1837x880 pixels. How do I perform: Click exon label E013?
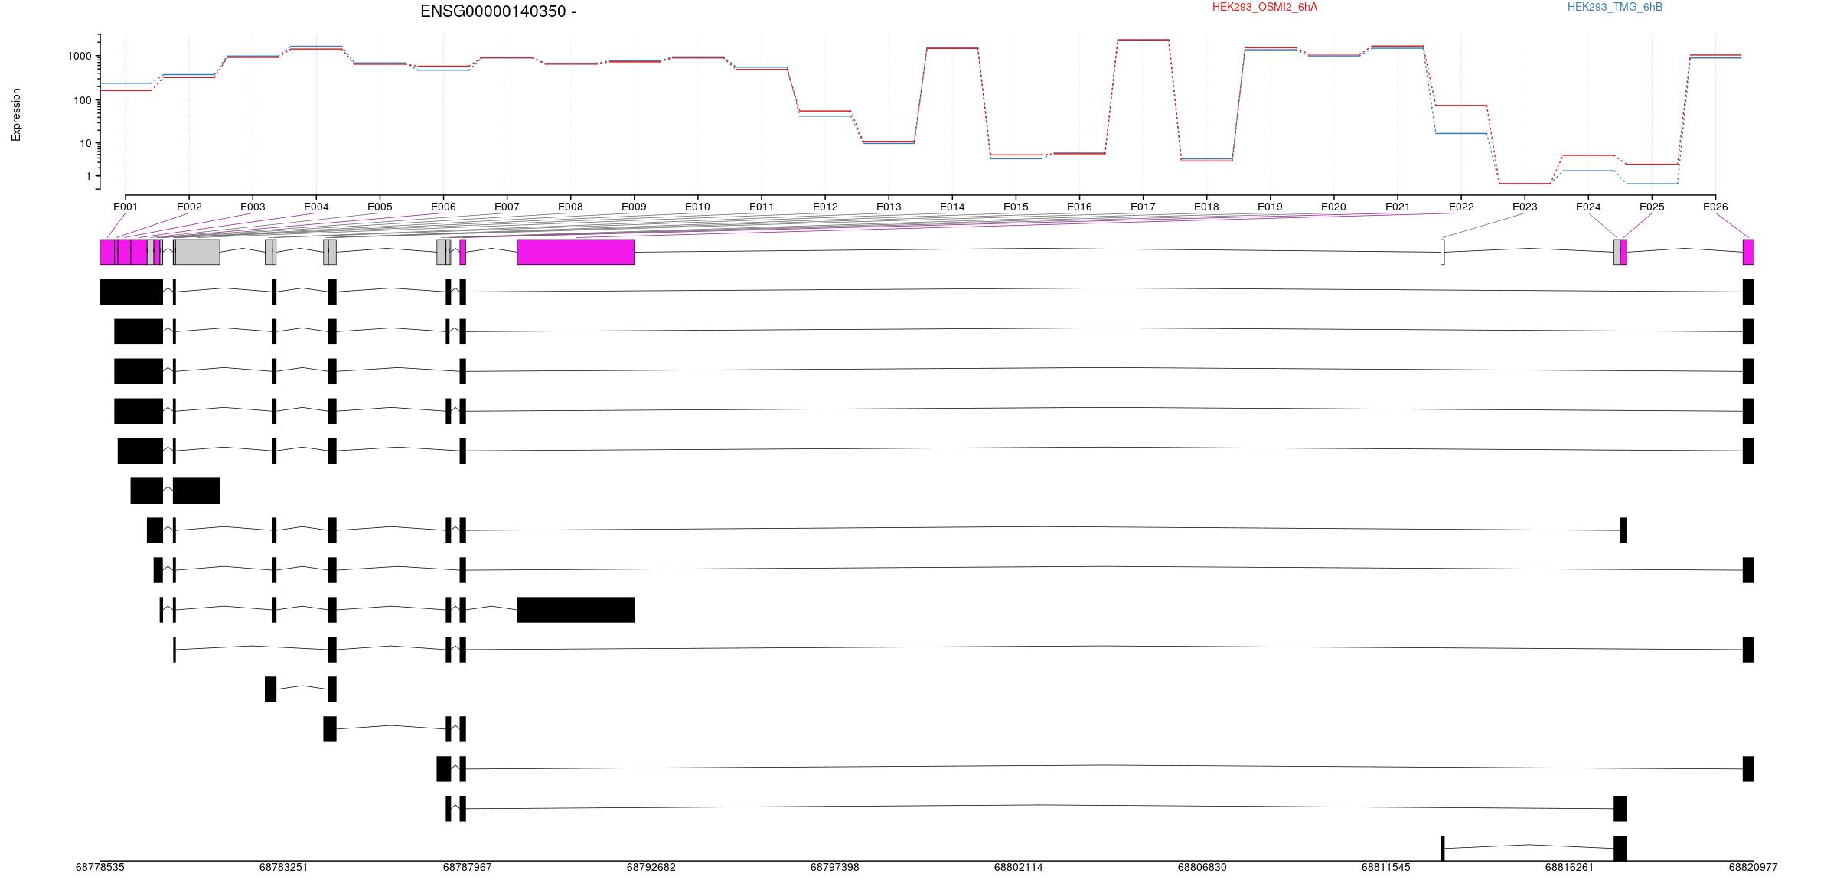click(889, 207)
